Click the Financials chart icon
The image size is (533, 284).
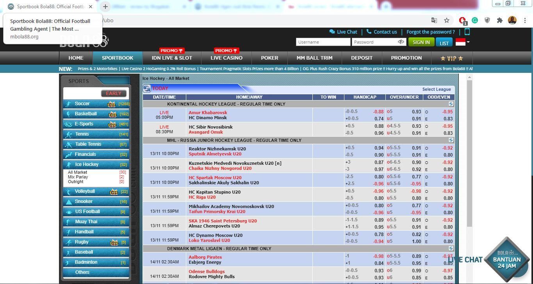(69, 154)
